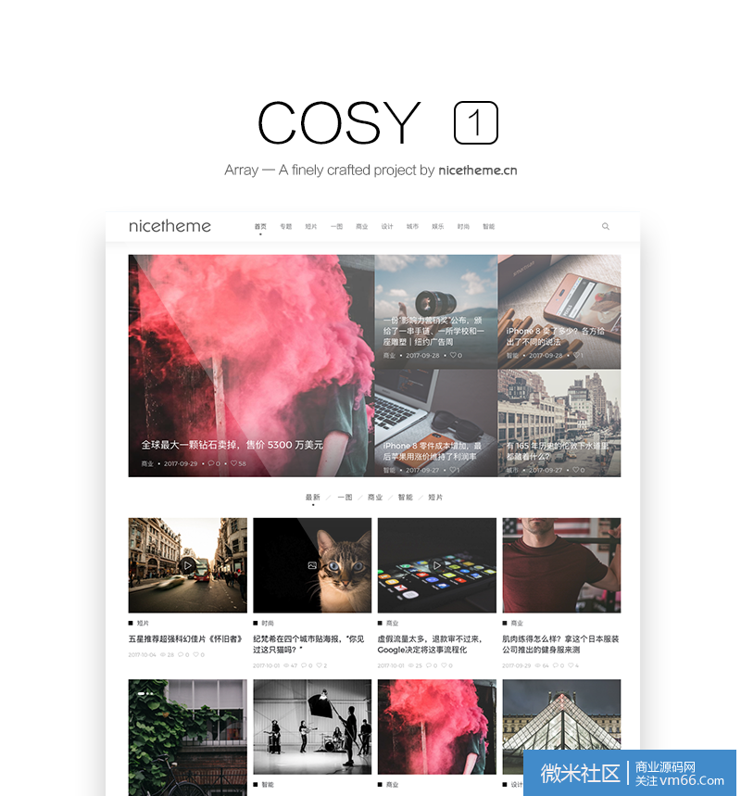741x796 pixels.
Task: Click the gallery image icon on cat thumbnail
Action: pyautogui.click(x=312, y=565)
